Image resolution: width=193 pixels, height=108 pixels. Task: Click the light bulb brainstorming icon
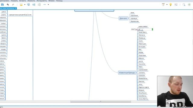(x=171, y=5)
